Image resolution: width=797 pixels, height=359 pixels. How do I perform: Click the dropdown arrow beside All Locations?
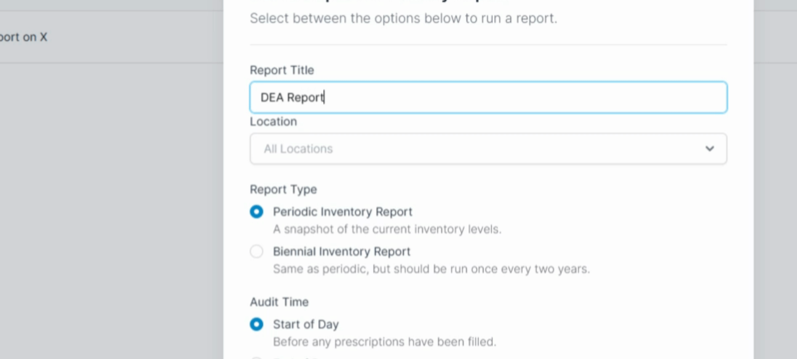pyautogui.click(x=709, y=149)
